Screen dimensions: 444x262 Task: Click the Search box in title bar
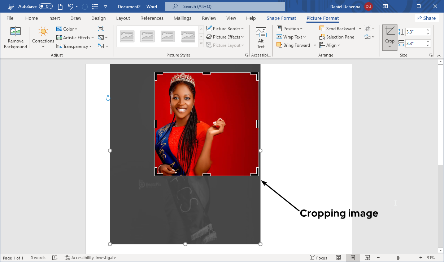tap(225, 6)
